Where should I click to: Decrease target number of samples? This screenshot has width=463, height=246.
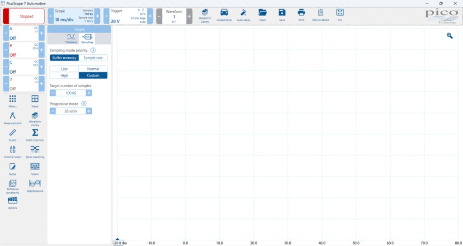coord(52,93)
